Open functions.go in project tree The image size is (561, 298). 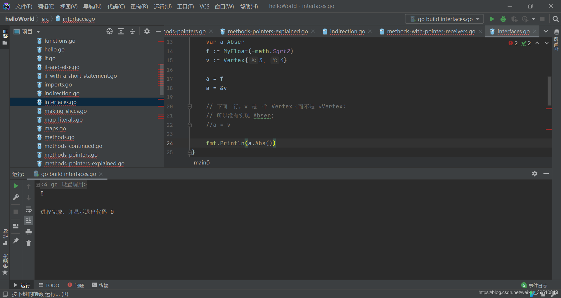coord(60,41)
